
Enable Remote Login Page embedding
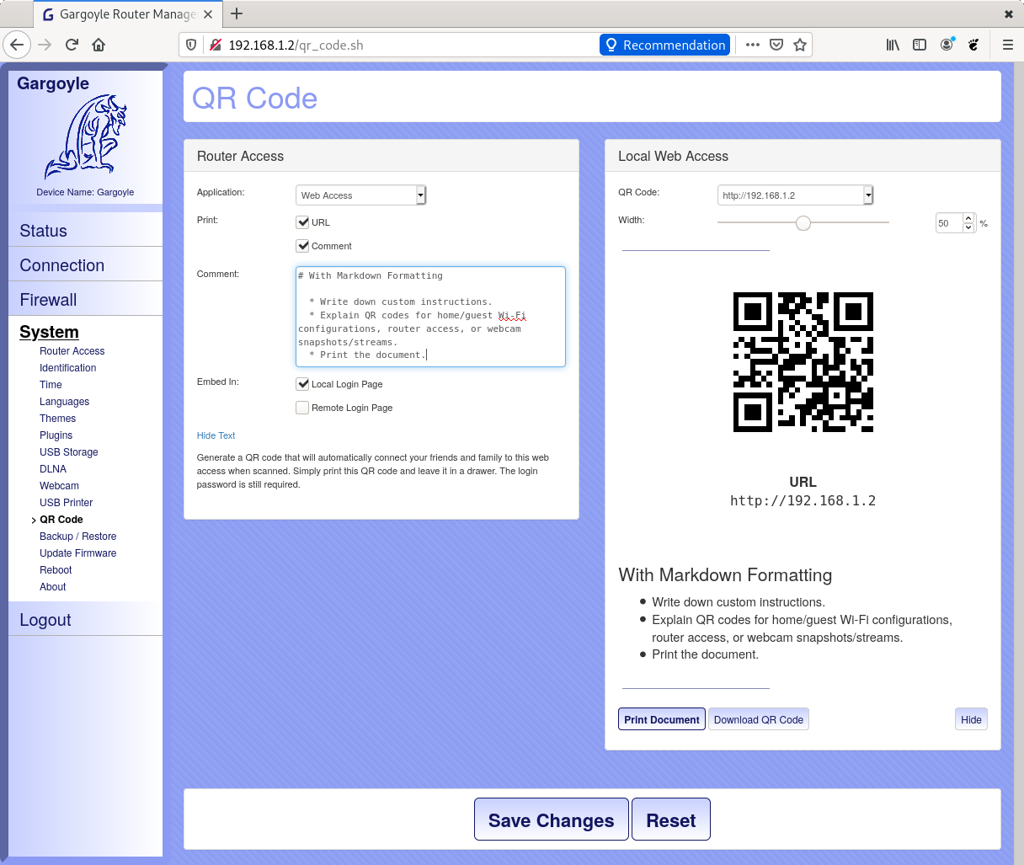coord(302,408)
